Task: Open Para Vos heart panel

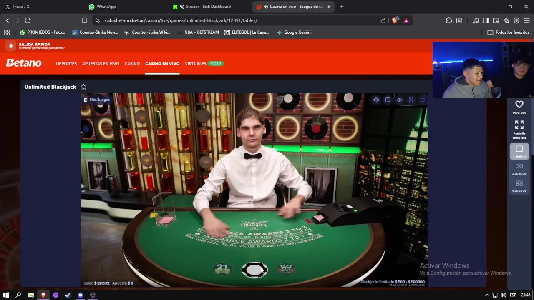Action: click(519, 107)
